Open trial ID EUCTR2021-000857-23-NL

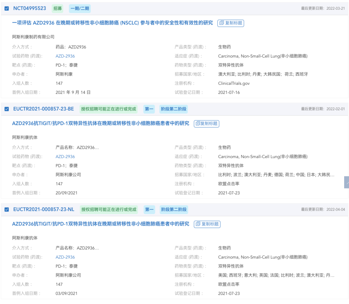click(x=44, y=209)
